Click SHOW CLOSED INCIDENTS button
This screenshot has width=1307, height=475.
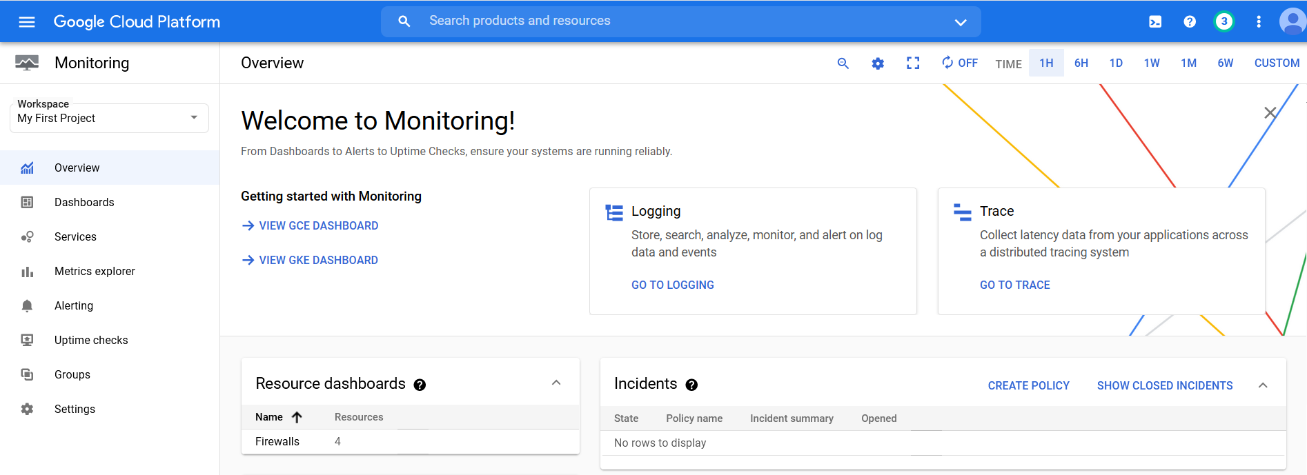pyautogui.click(x=1165, y=385)
